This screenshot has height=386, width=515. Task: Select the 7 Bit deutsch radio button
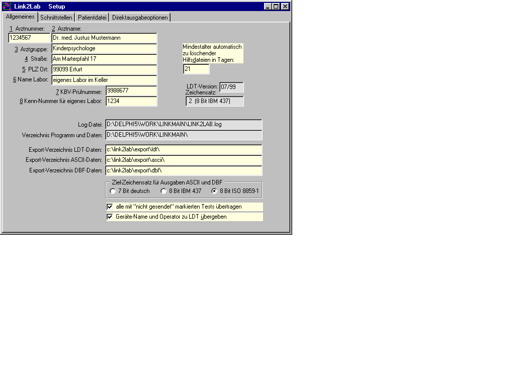pyautogui.click(x=113, y=191)
